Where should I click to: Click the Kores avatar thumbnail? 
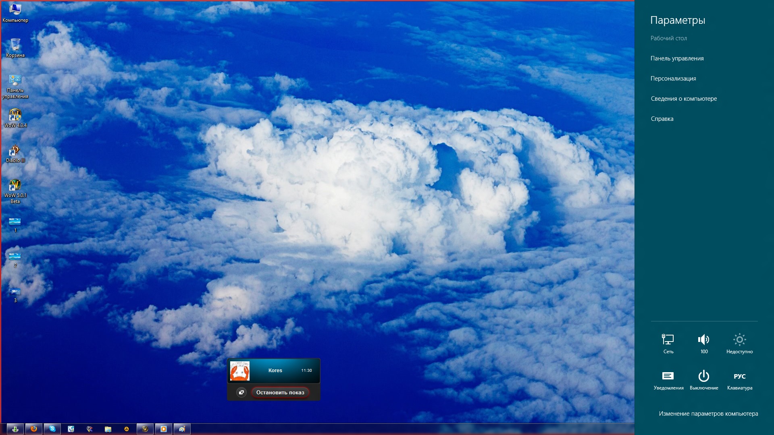240,371
